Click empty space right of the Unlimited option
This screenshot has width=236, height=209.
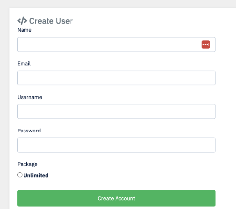[x=131, y=175]
